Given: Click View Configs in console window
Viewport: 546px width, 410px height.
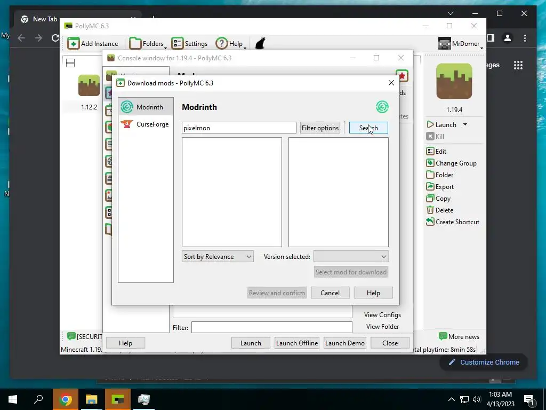Looking at the screenshot, I should pyautogui.click(x=382, y=315).
